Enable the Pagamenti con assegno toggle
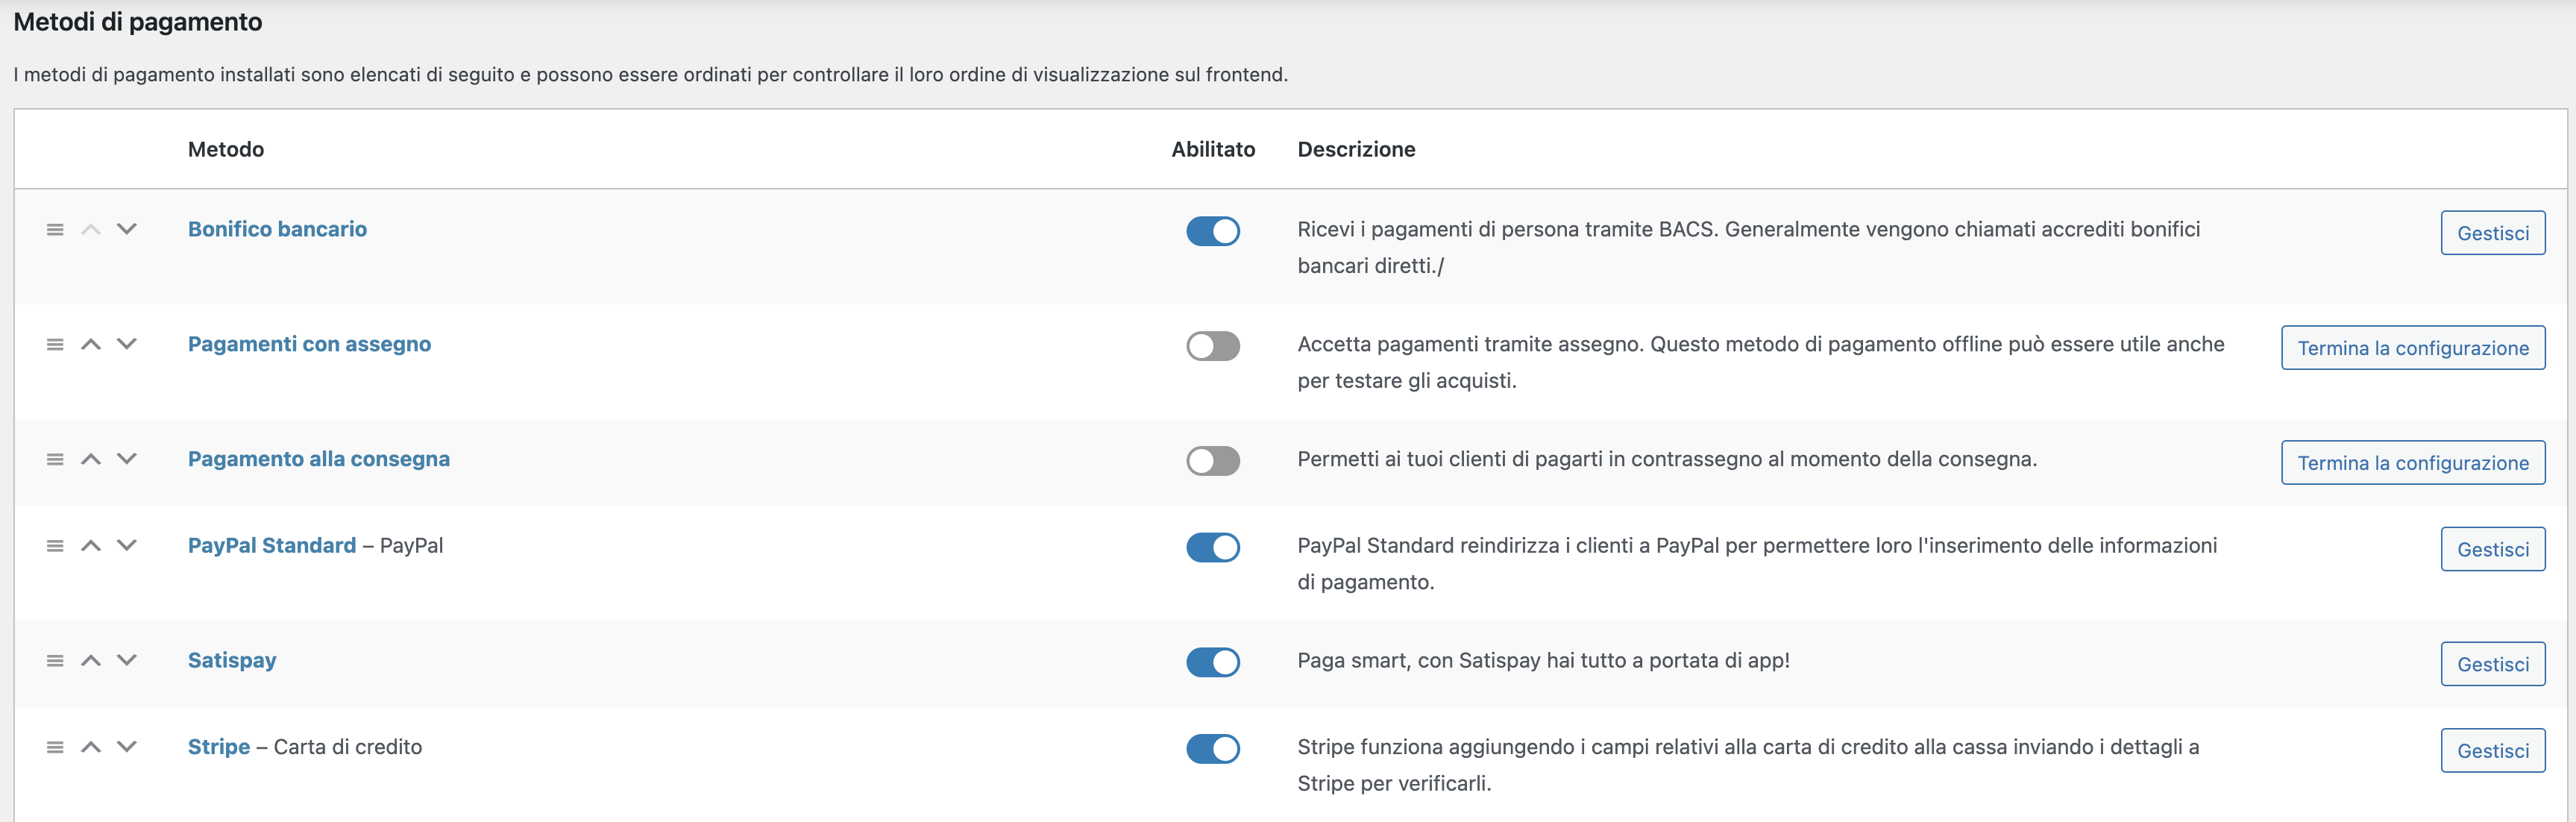 (x=1213, y=346)
